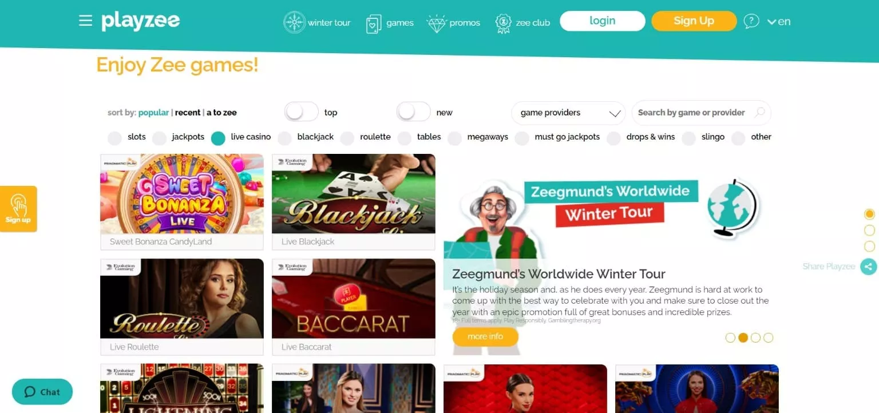
Task: Click the Share Playzee icon
Action: (x=869, y=267)
